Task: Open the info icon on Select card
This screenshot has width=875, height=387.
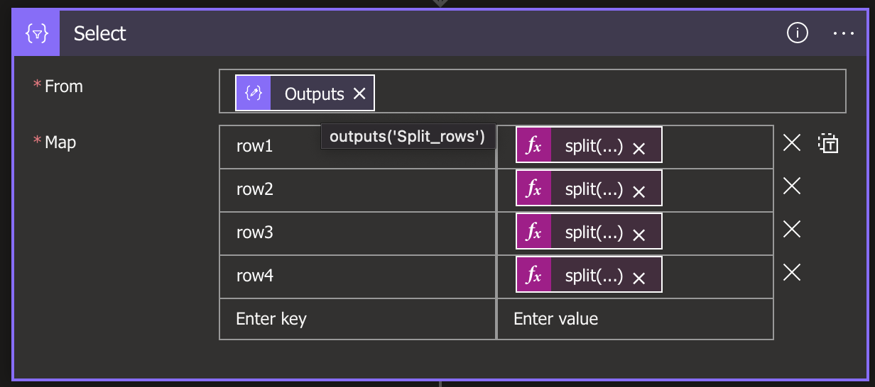Action: 798,33
